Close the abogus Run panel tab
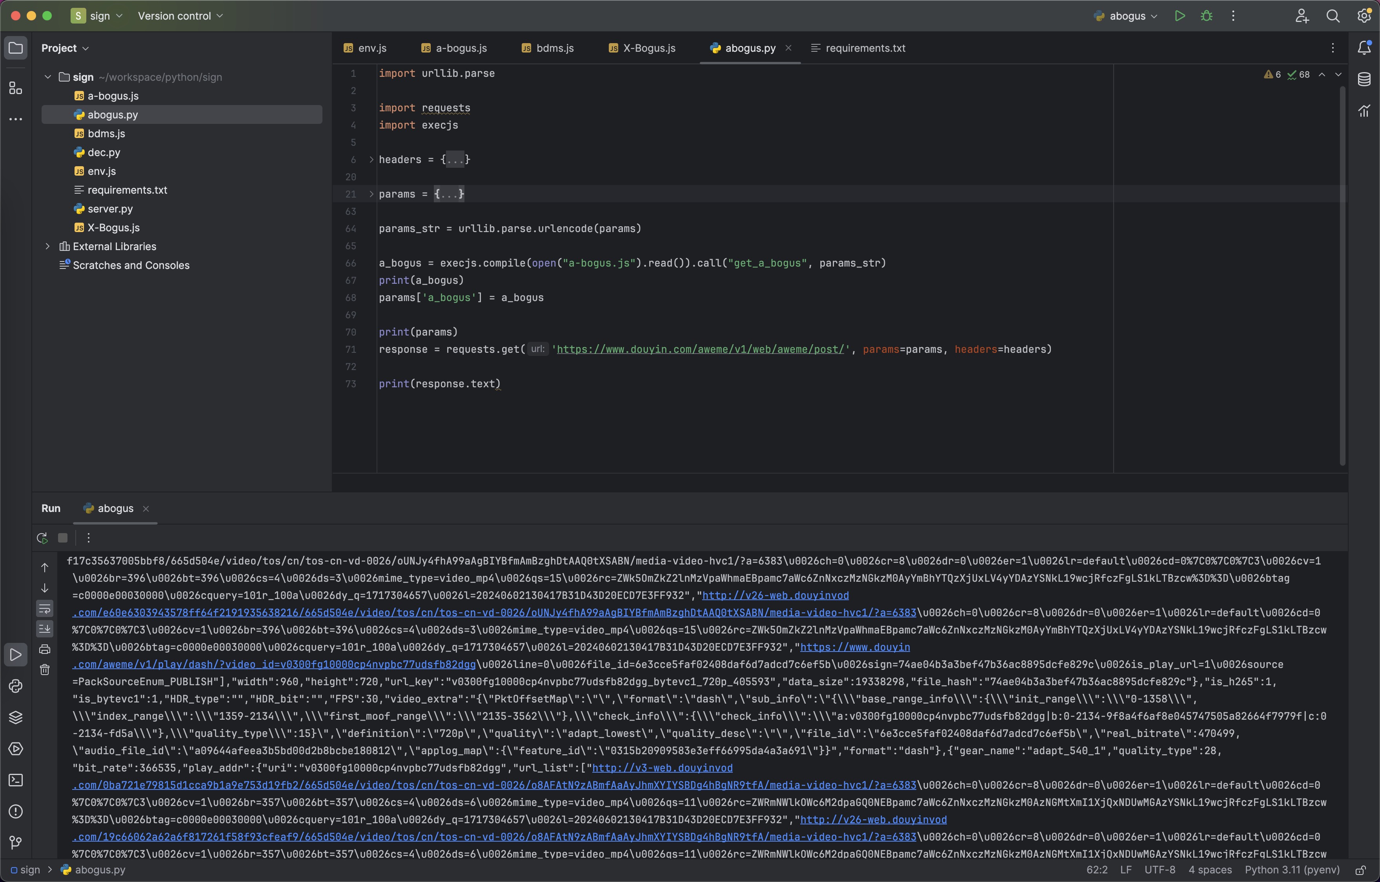 coord(146,508)
